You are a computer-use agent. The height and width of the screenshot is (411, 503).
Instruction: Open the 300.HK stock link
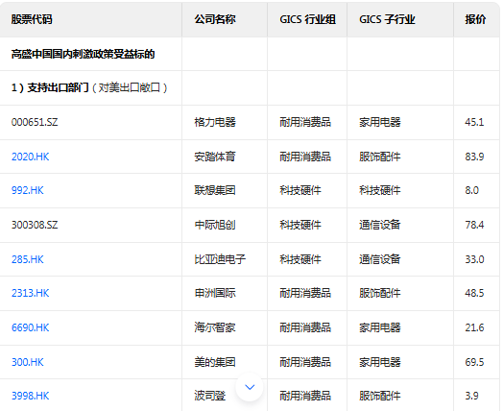coord(28,362)
